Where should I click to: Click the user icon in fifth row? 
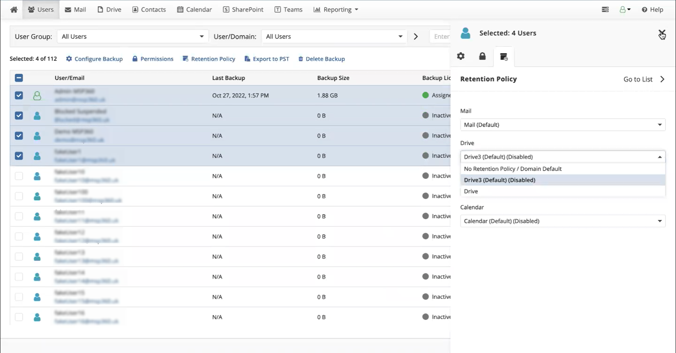[37, 176]
